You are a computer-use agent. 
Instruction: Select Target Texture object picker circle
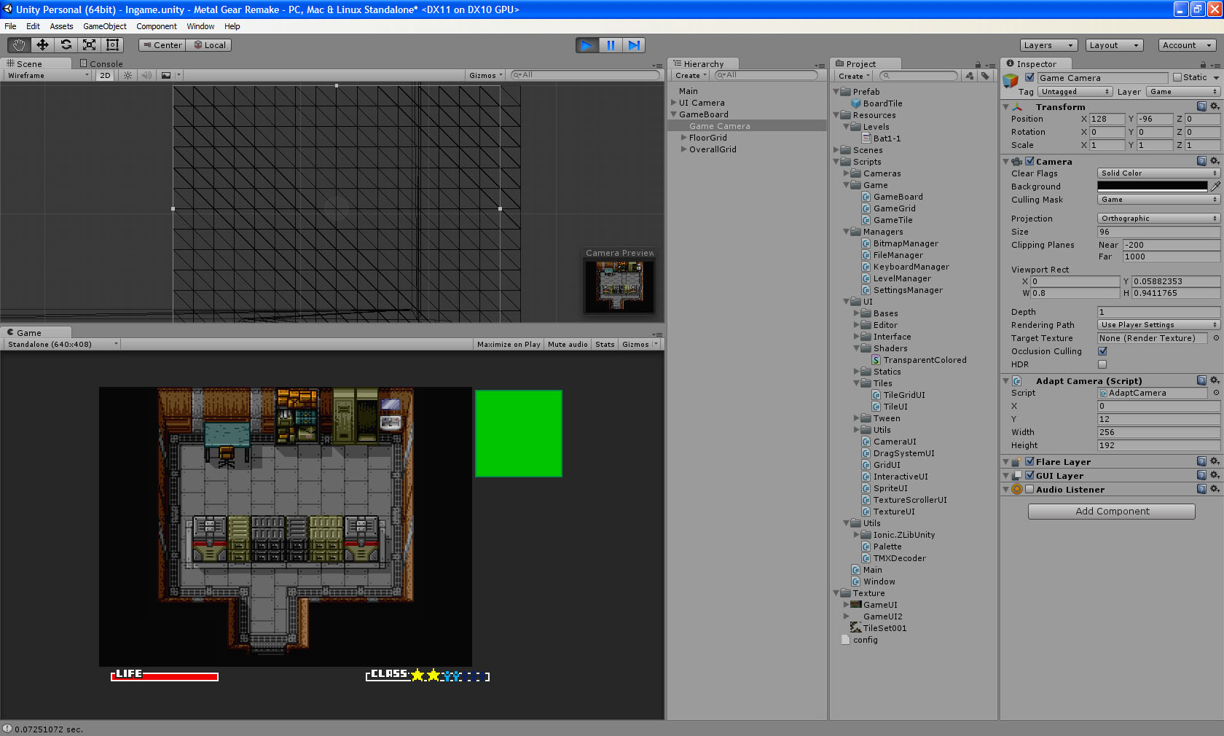[1216, 338]
